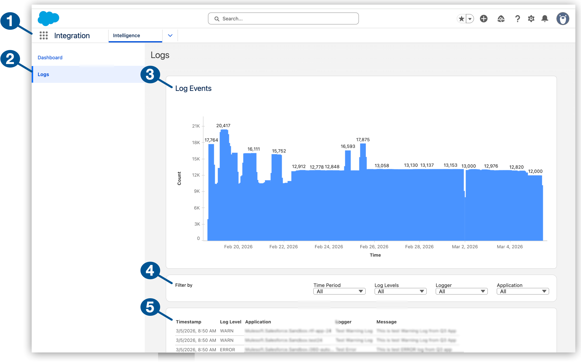
Task: Open the Trailhead guidance icon
Action: pyautogui.click(x=501, y=18)
